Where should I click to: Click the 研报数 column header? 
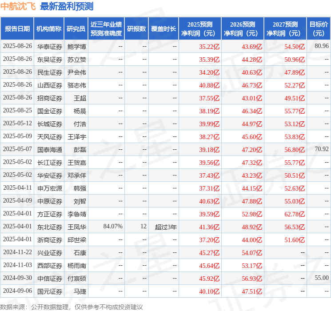click(x=136, y=28)
